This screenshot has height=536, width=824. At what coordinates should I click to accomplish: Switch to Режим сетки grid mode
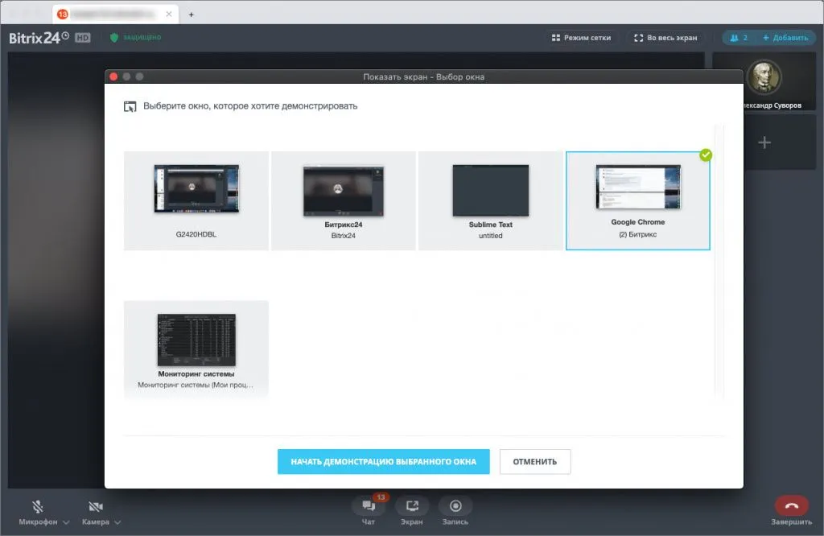point(581,38)
